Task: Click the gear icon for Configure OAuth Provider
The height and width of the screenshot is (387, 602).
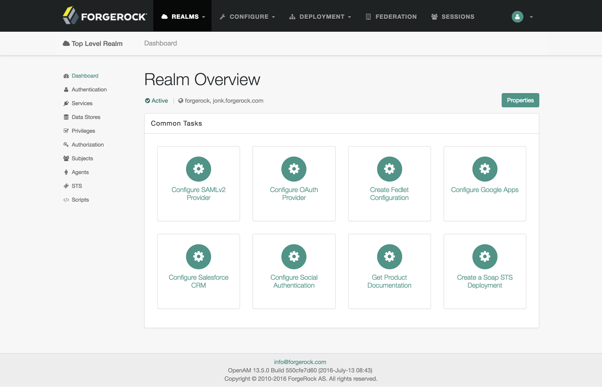Action: pos(294,169)
